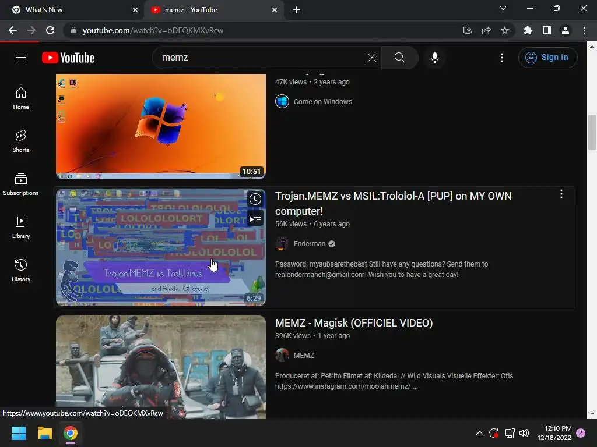Toggle Chrome side panel
The height and width of the screenshot is (447, 597).
point(546,30)
